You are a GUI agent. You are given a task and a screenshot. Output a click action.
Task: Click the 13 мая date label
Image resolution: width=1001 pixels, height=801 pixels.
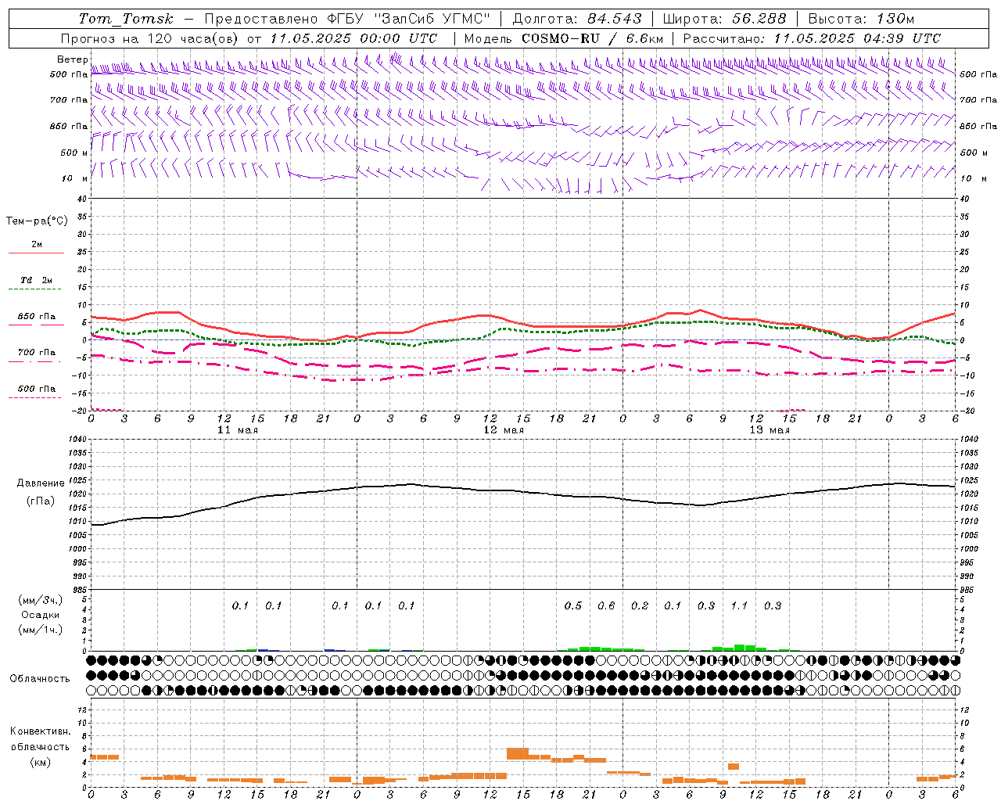(770, 430)
